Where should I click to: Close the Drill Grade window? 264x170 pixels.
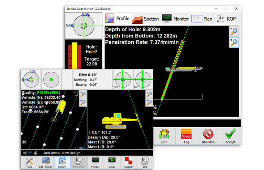coord(236,9)
